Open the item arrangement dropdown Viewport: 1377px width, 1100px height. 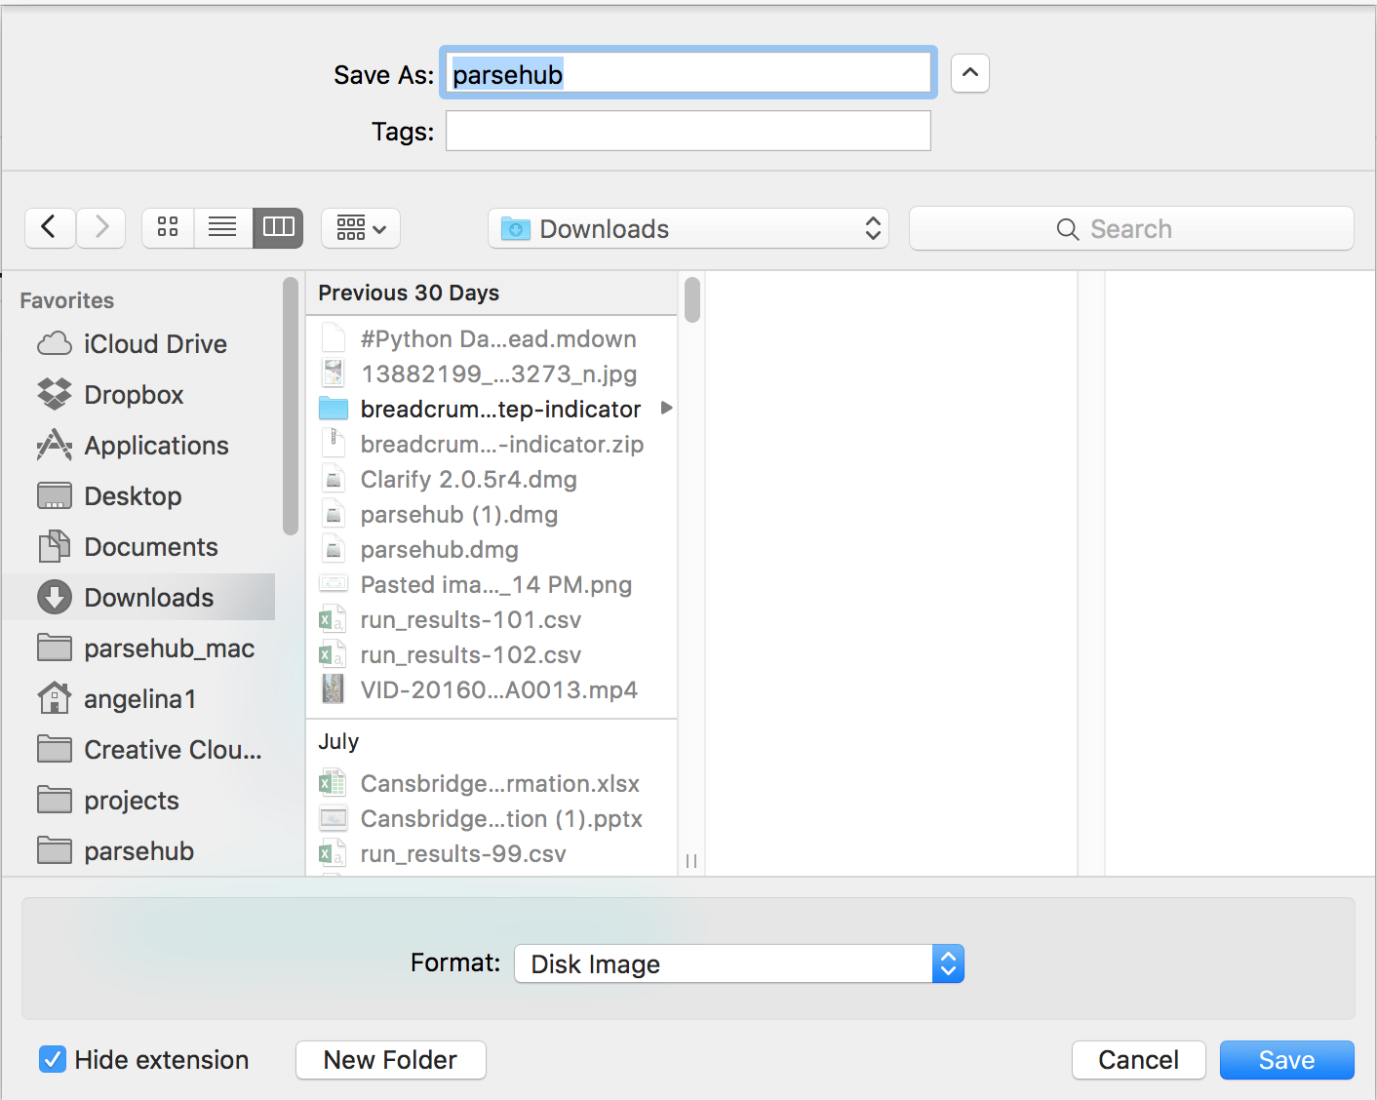coord(361,228)
